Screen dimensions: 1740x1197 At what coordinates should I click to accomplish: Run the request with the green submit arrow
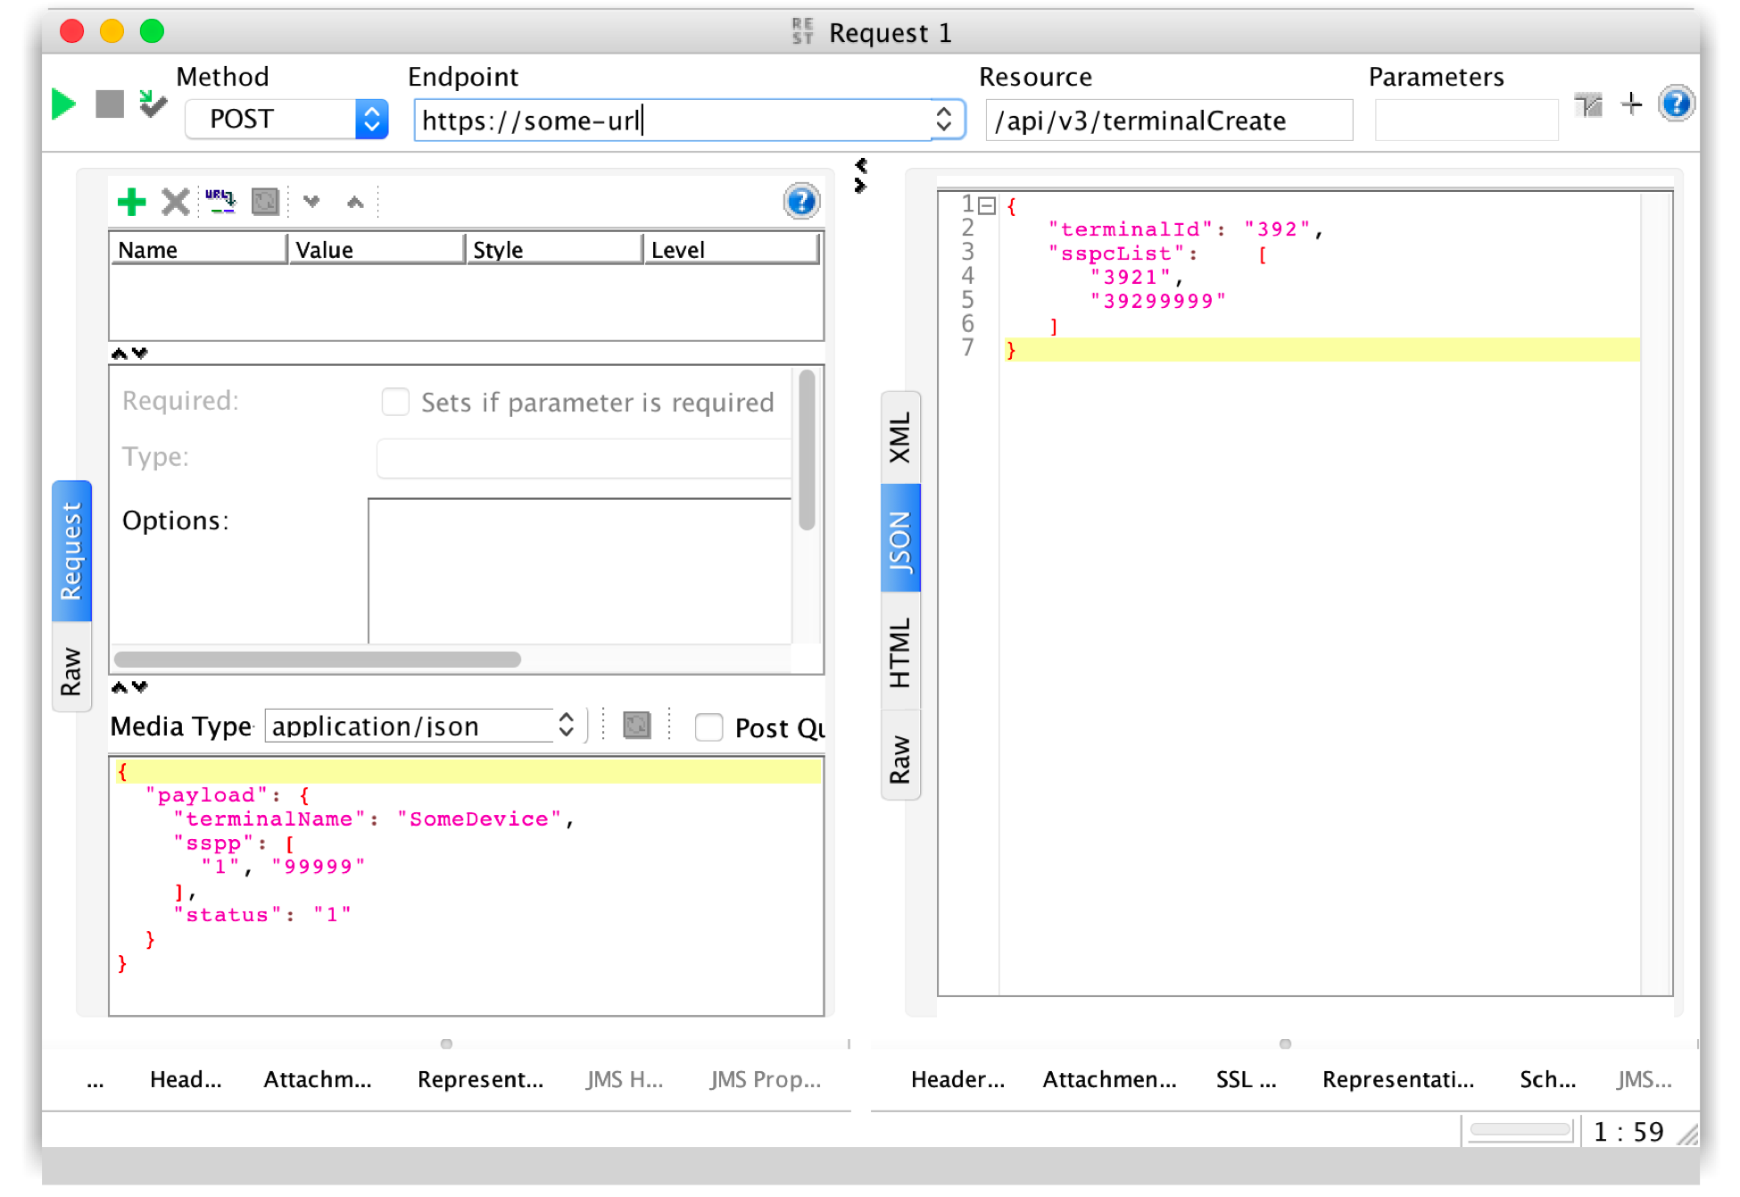62,104
